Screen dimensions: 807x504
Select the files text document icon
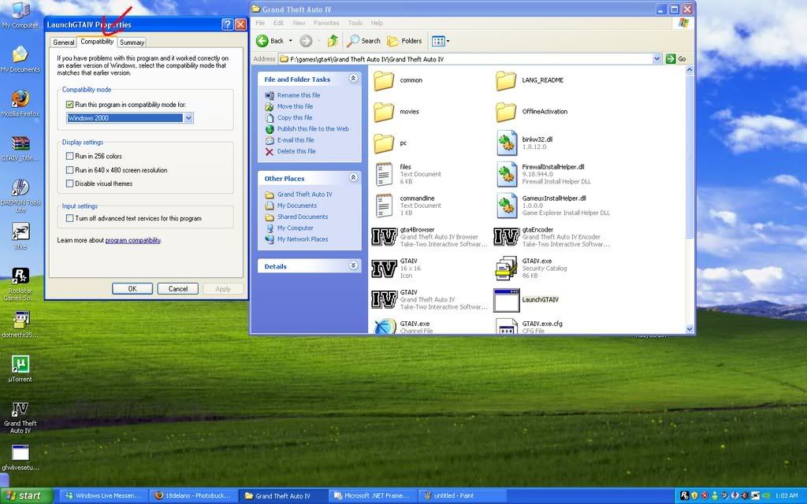click(x=384, y=174)
